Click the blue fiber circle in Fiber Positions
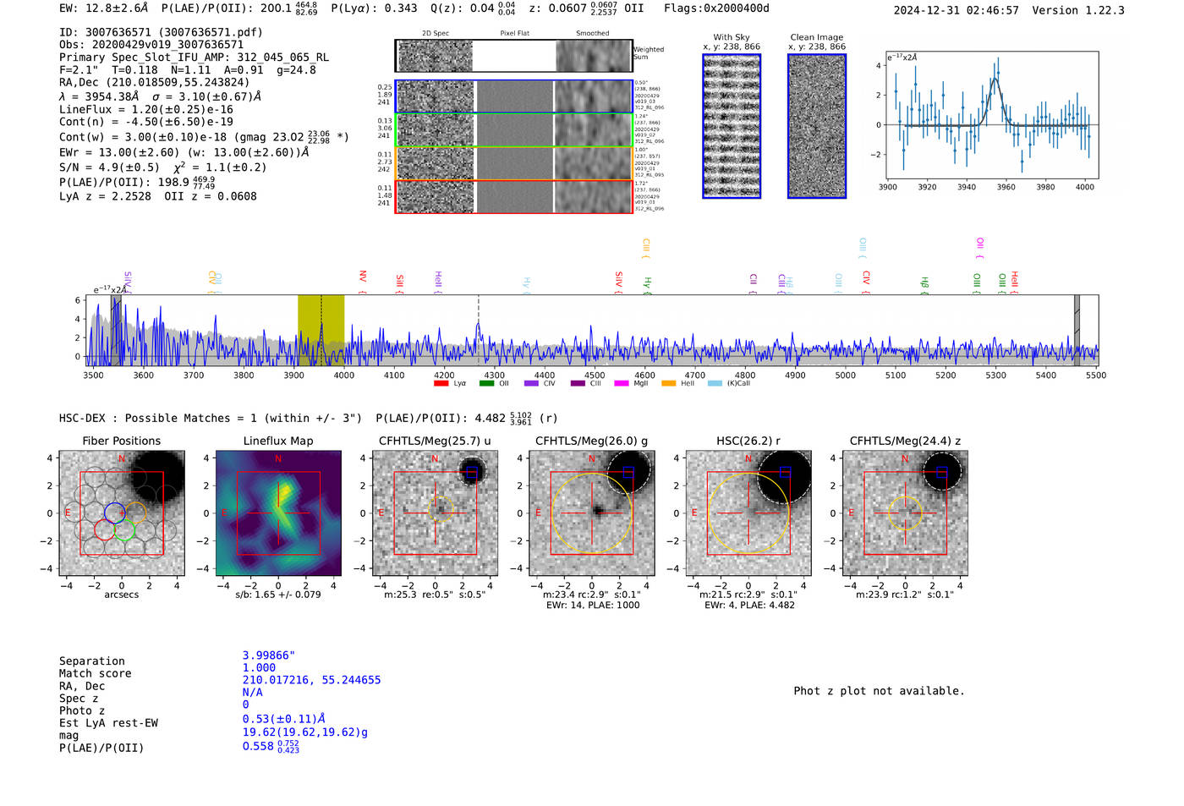 tap(115, 513)
